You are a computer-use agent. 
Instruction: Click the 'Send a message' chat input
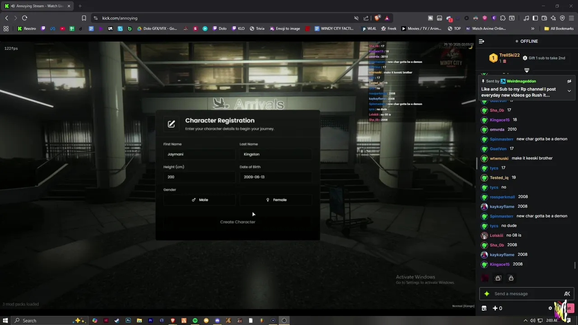[x=527, y=294]
